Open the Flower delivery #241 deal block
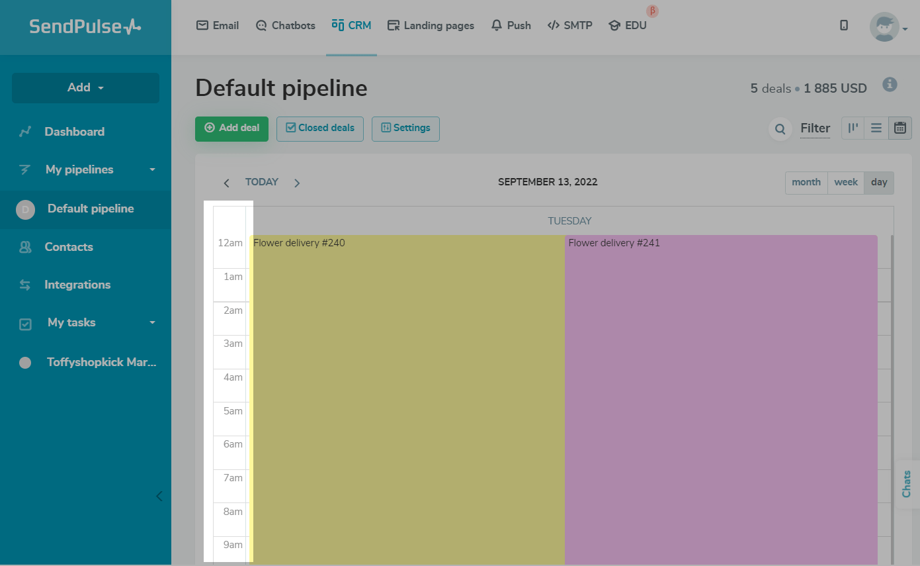This screenshot has height=566, width=920. (x=721, y=397)
